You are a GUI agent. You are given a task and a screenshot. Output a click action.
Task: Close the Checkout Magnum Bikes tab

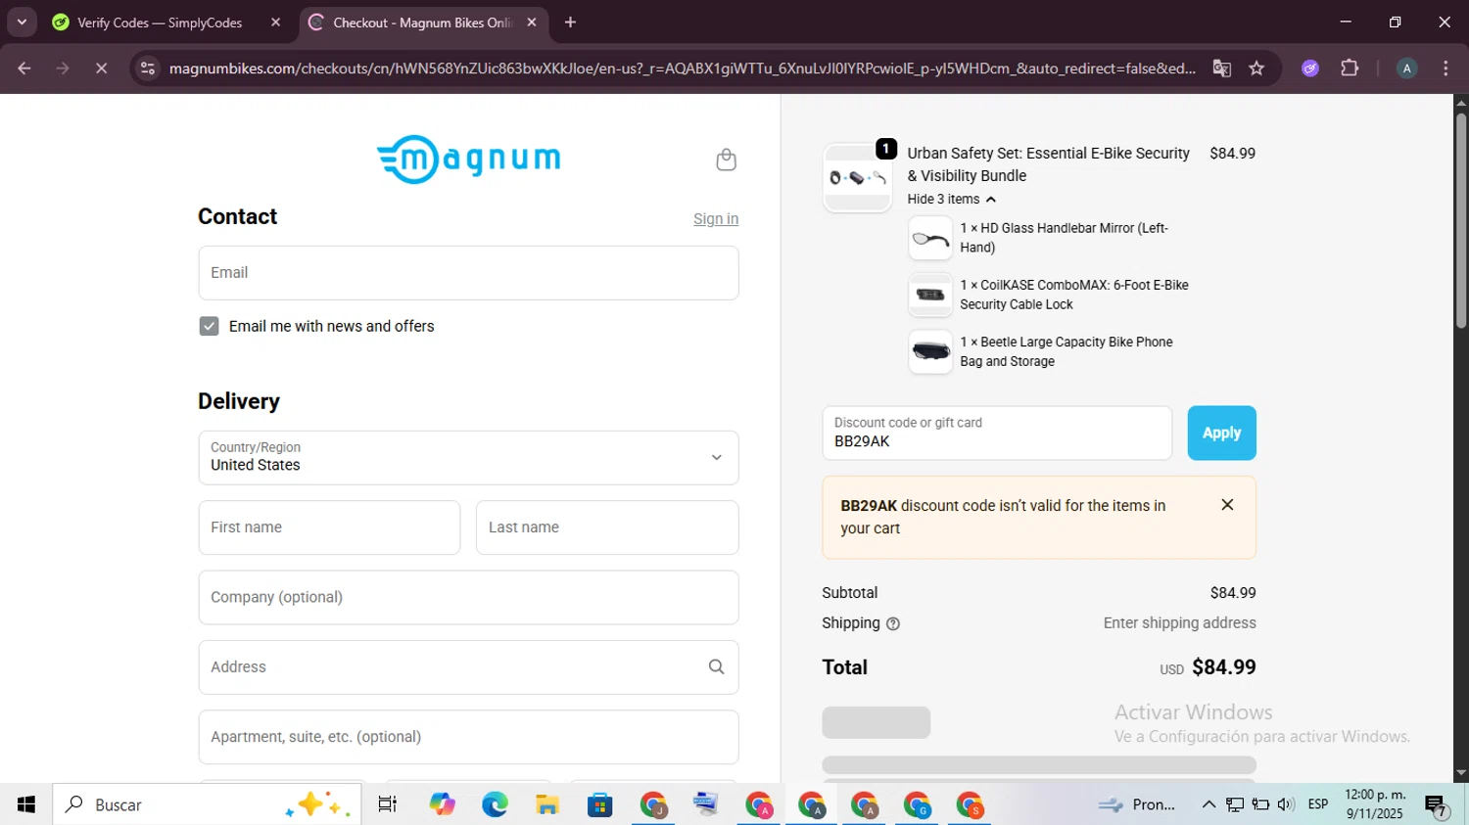[x=532, y=23]
